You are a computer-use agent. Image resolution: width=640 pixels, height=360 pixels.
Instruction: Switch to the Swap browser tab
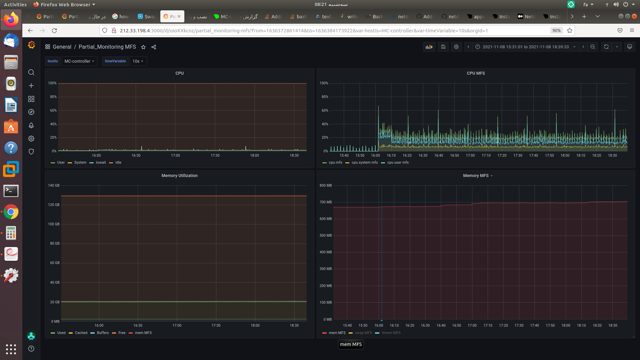pos(146,16)
